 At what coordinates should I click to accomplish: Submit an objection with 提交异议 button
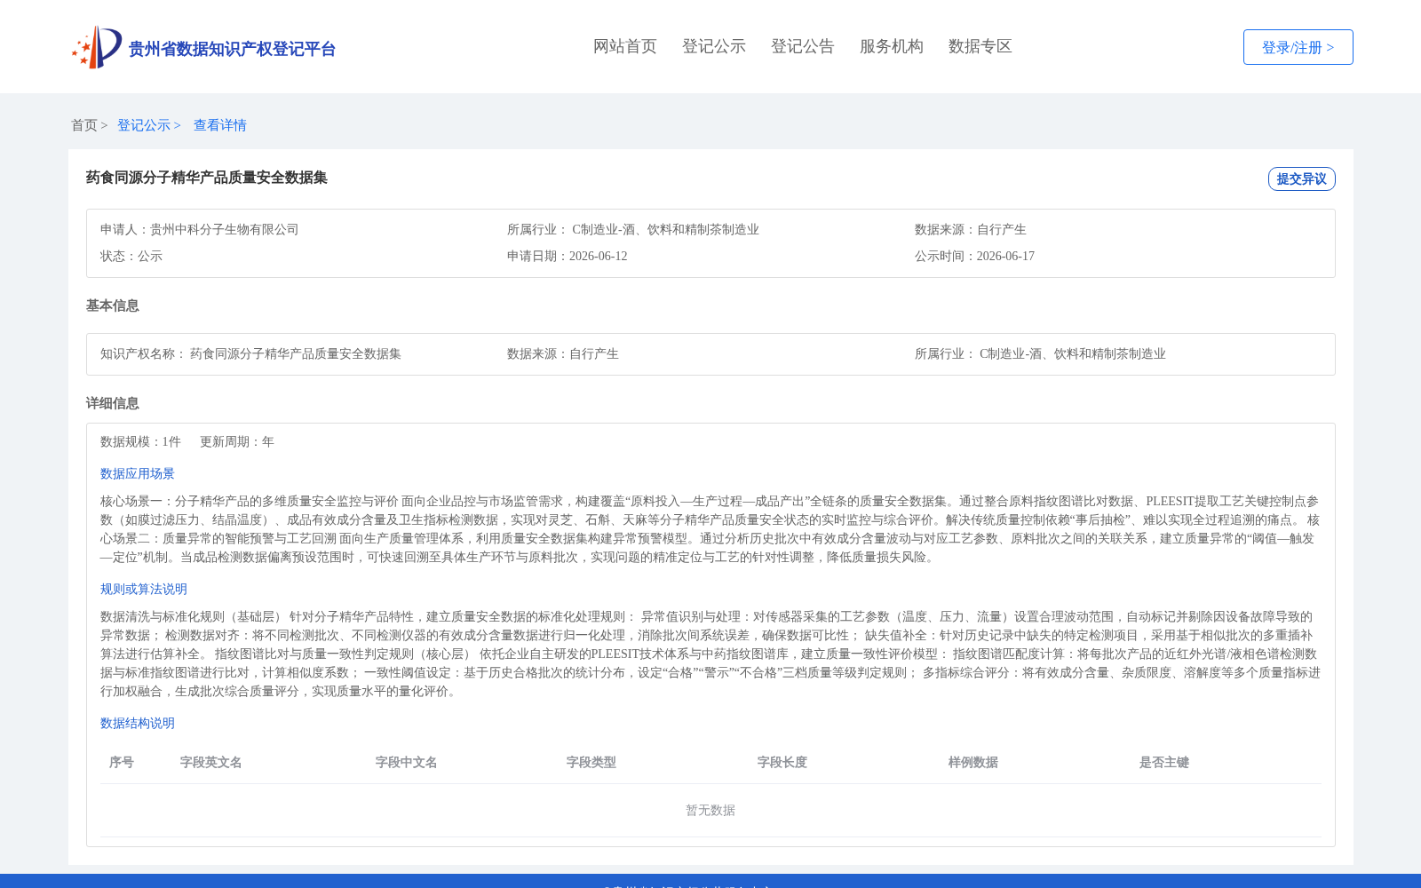1301,178
